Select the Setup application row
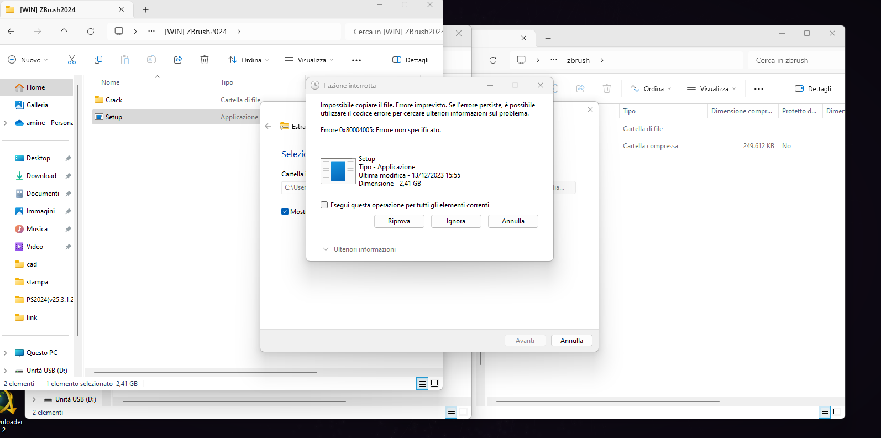 [177, 117]
